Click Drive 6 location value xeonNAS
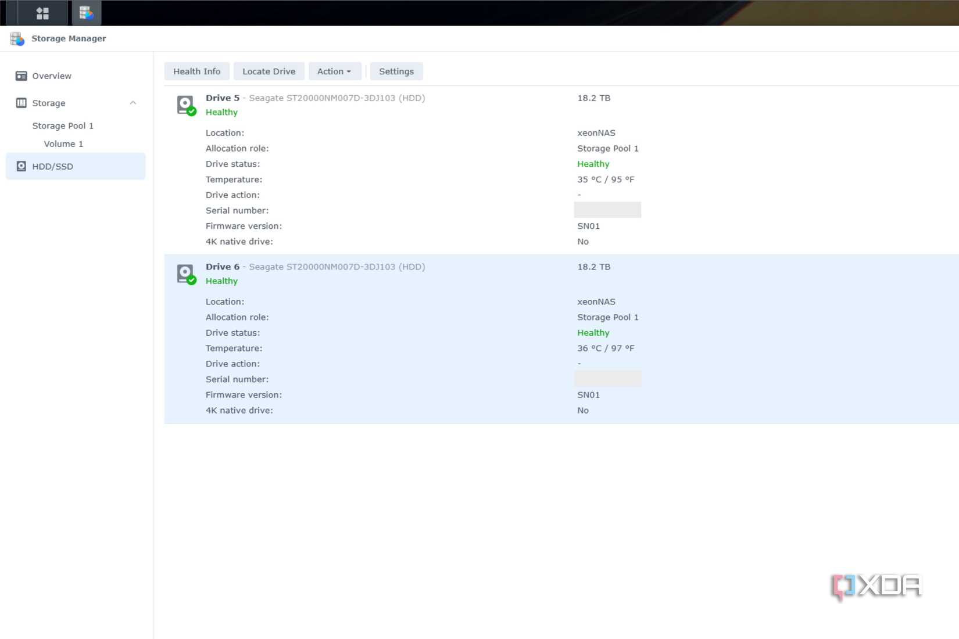Screen dimensions: 959x639 [x=596, y=302]
